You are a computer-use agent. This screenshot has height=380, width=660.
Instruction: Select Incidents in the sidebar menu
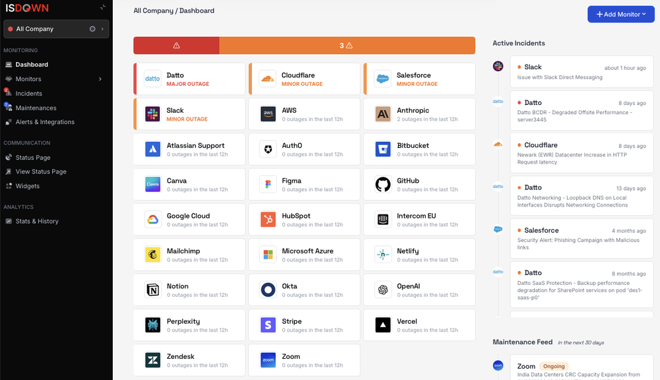28,93
